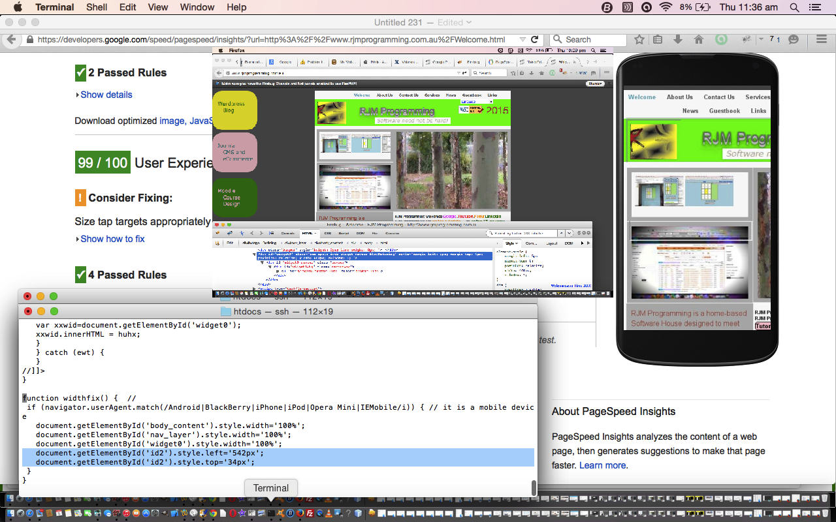Click Contact Us in the phone preview
Screen dimensions: 836x522
[x=719, y=97]
